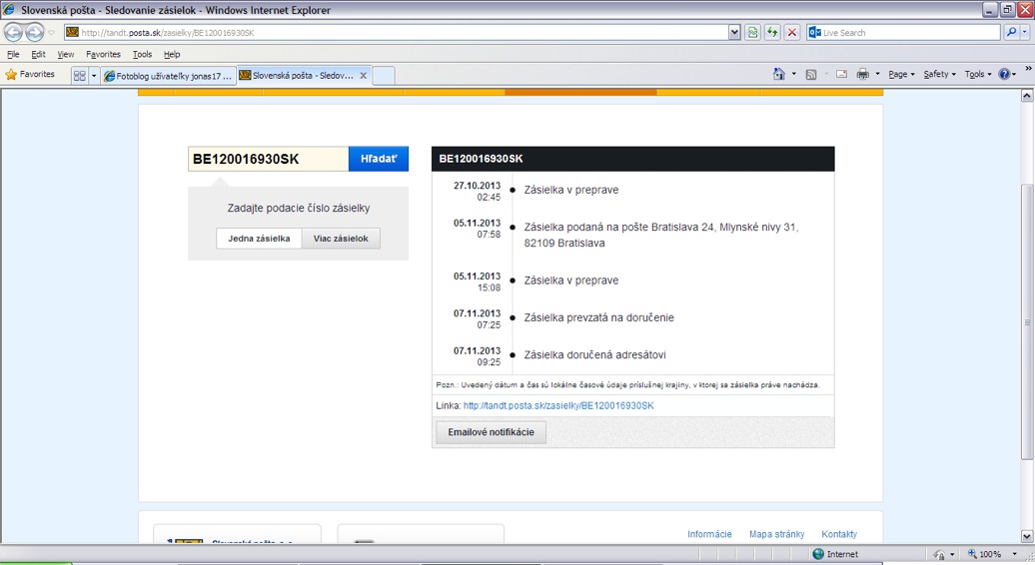
Task: Click the tracking number input field
Action: pyautogui.click(x=268, y=159)
